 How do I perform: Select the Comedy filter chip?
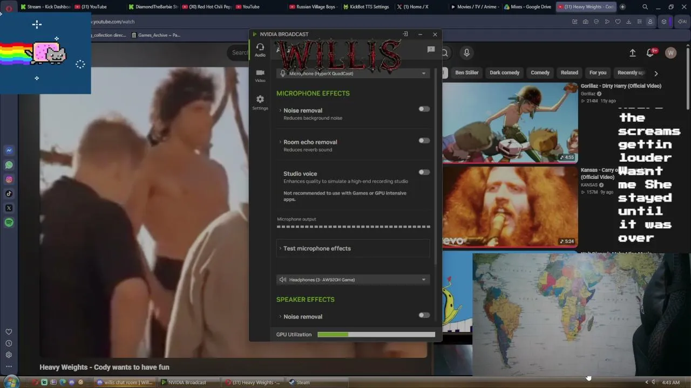[540, 73]
